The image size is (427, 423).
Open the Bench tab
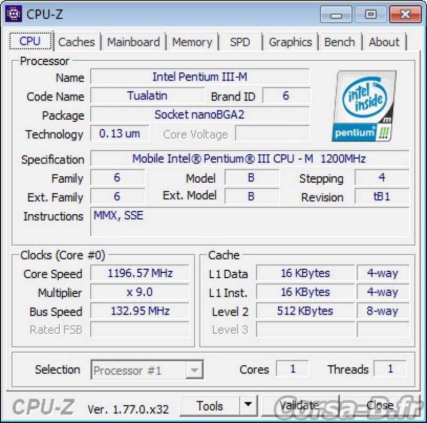(x=339, y=42)
